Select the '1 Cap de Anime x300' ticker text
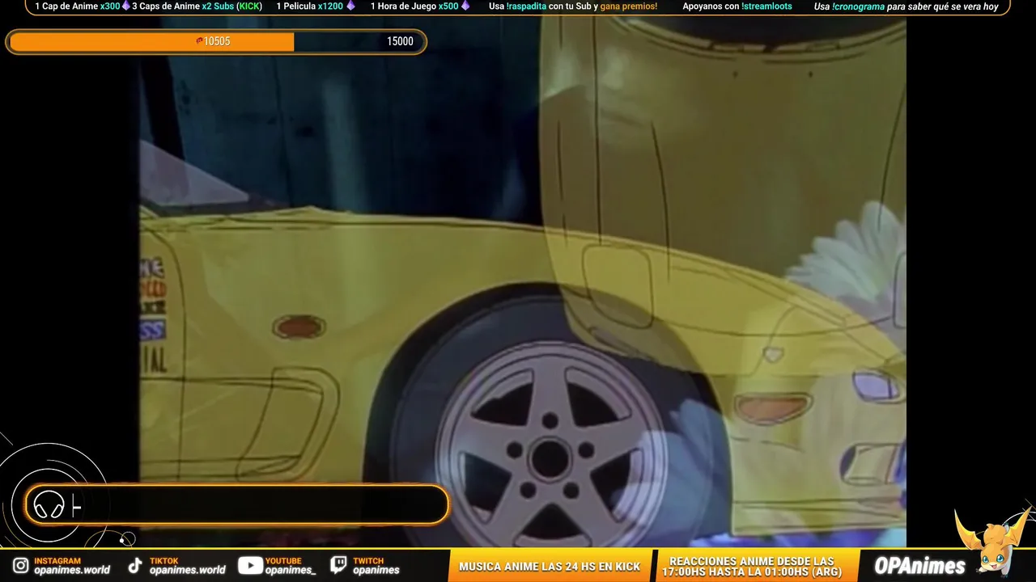 pos(78,6)
